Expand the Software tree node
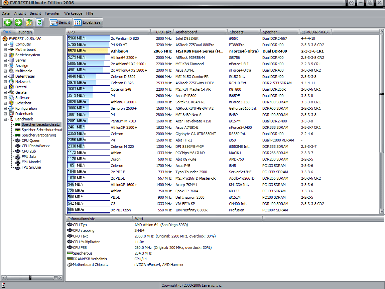Viewport: 385px width, 289px height. click(x=5, y=98)
